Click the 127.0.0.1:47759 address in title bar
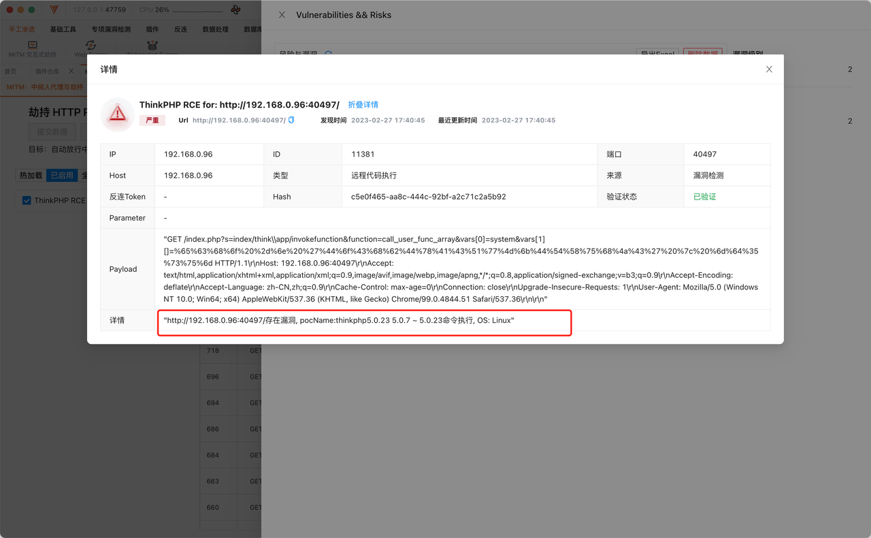 coord(99,10)
